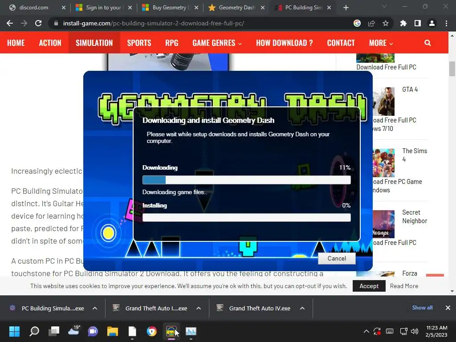Screen dimensions: 456x342
Task: Switch to the discord.com tab
Action: [34, 8]
